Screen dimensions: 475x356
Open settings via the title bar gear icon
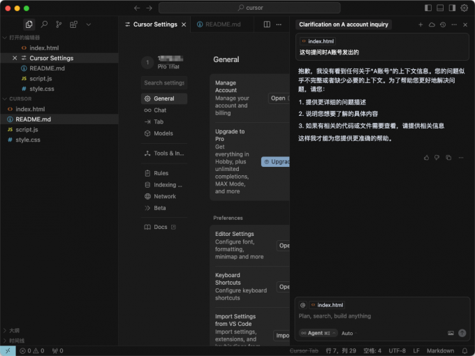pos(465,8)
